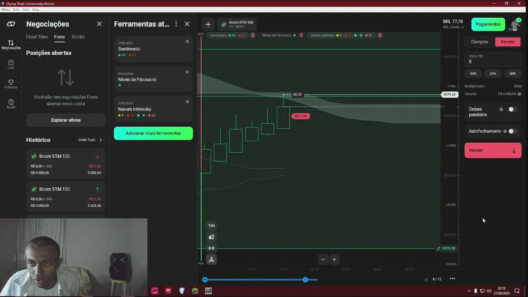
Task: Open the View menu
Action: (26, 9)
